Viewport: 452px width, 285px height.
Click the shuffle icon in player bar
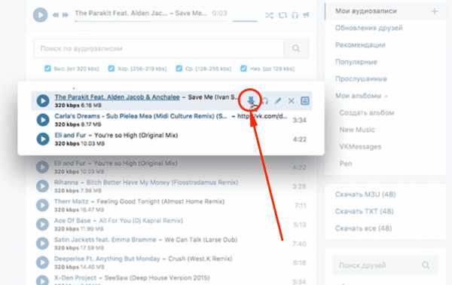click(269, 15)
